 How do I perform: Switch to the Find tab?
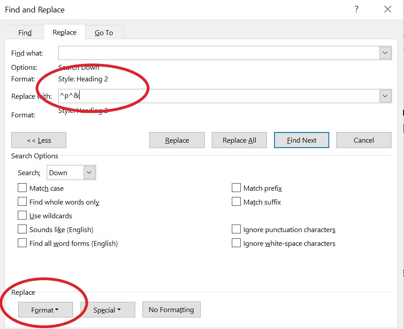pos(24,32)
